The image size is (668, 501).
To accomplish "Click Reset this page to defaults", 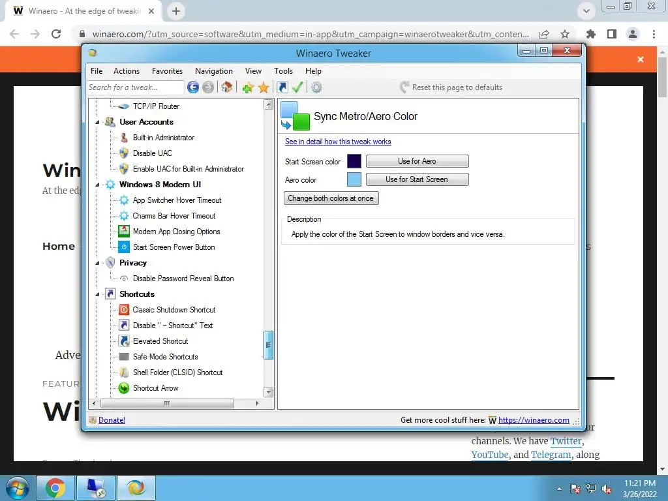I will 451,87.
